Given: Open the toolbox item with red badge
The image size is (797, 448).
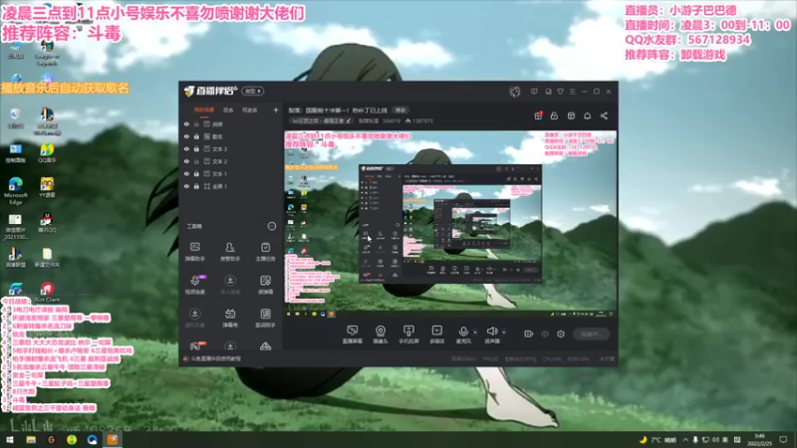Looking at the screenshot, I should tap(195, 346).
